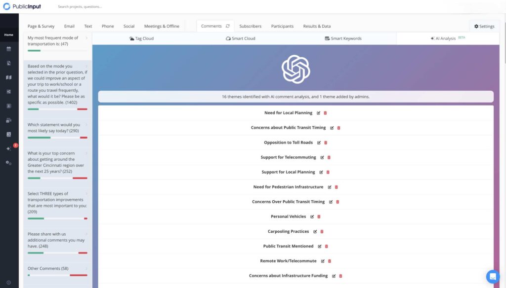Image resolution: width=506 pixels, height=288 pixels.
Task: Open the Settings button
Action: pos(484,26)
